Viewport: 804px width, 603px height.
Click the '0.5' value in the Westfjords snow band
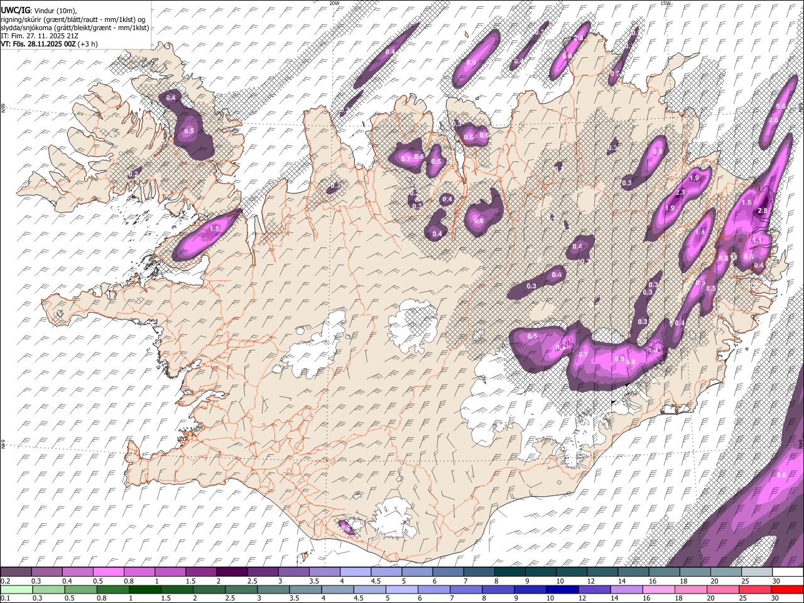189,131
